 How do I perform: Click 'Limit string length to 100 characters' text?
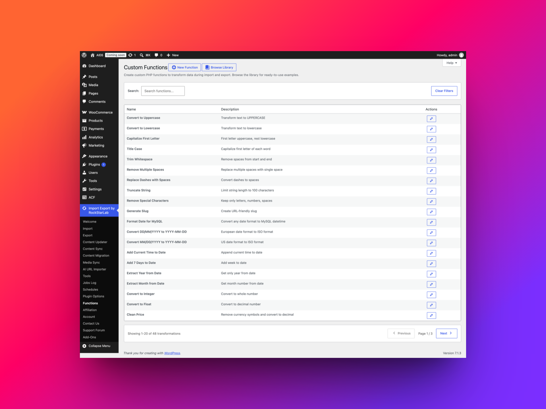tap(247, 190)
